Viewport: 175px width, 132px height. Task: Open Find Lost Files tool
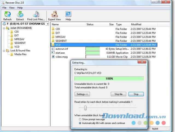(36, 16)
